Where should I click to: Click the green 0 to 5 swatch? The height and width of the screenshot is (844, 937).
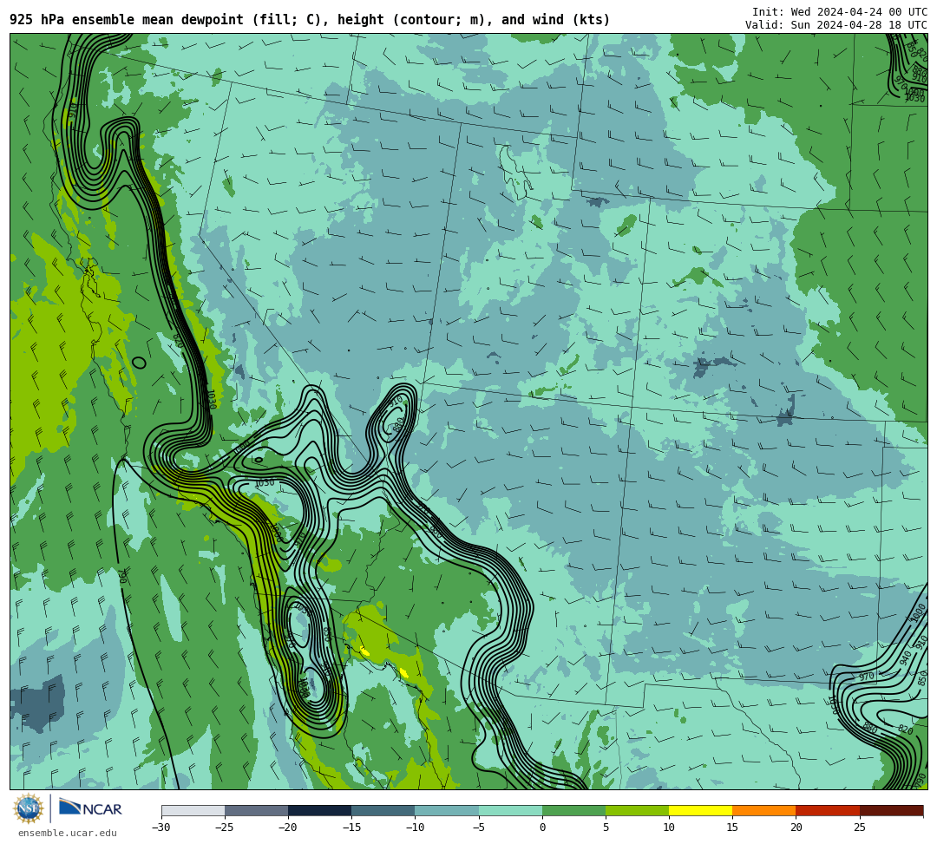click(x=573, y=810)
